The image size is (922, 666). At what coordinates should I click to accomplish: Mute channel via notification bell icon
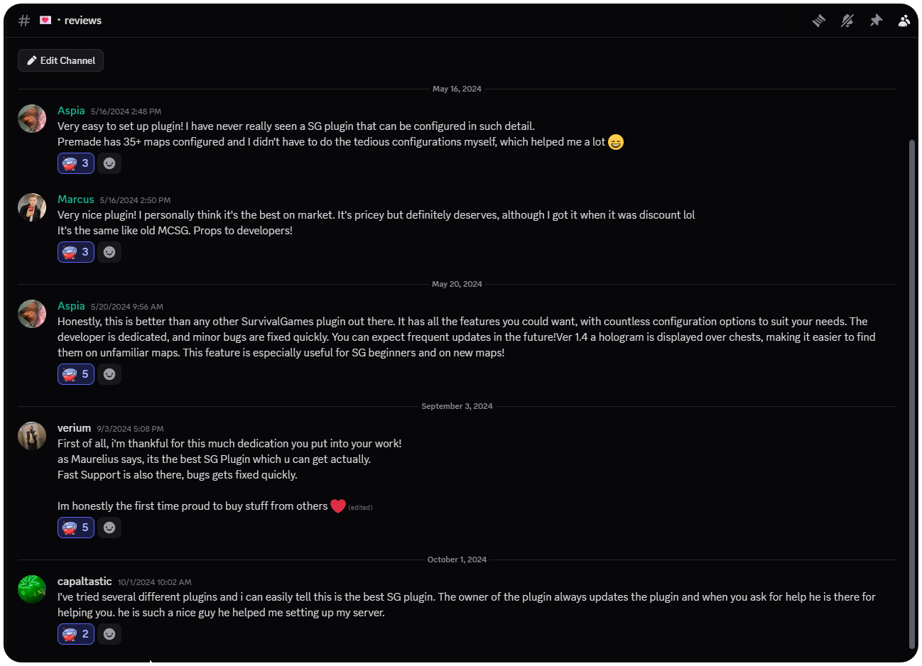(x=847, y=21)
